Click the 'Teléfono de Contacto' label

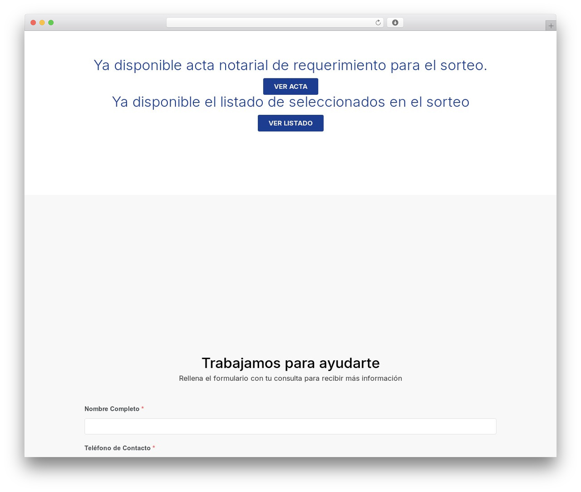coord(118,448)
